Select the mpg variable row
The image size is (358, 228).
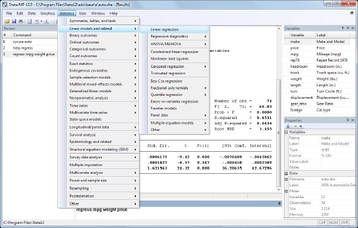click(x=317, y=54)
